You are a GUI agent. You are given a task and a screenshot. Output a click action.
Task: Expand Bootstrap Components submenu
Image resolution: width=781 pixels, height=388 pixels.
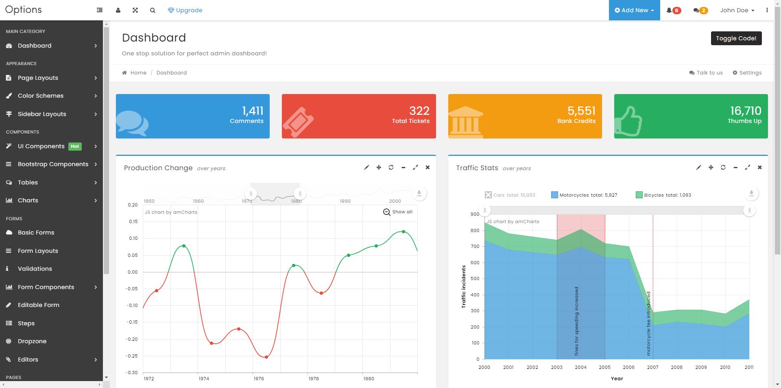[51, 164]
